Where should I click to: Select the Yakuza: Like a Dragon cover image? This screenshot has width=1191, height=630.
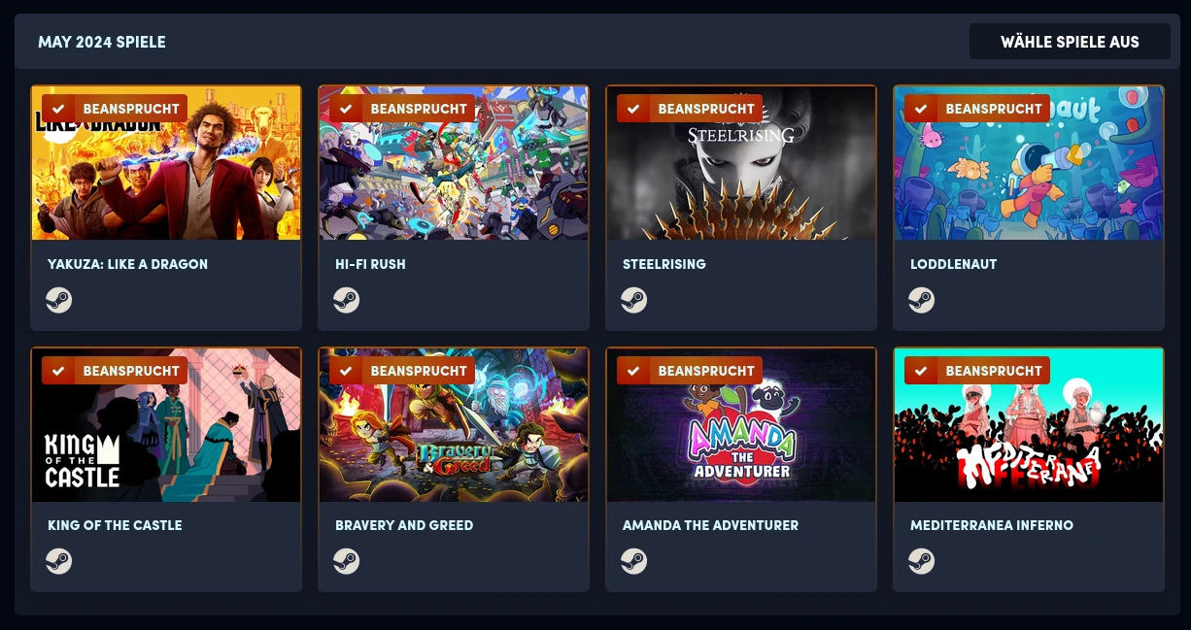[x=166, y=163]
